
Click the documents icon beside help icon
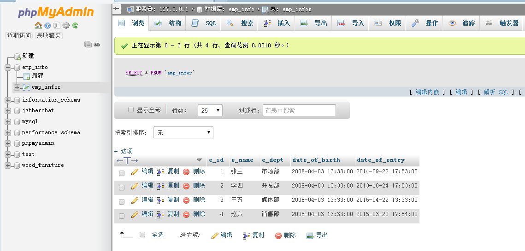pos(57,25)
